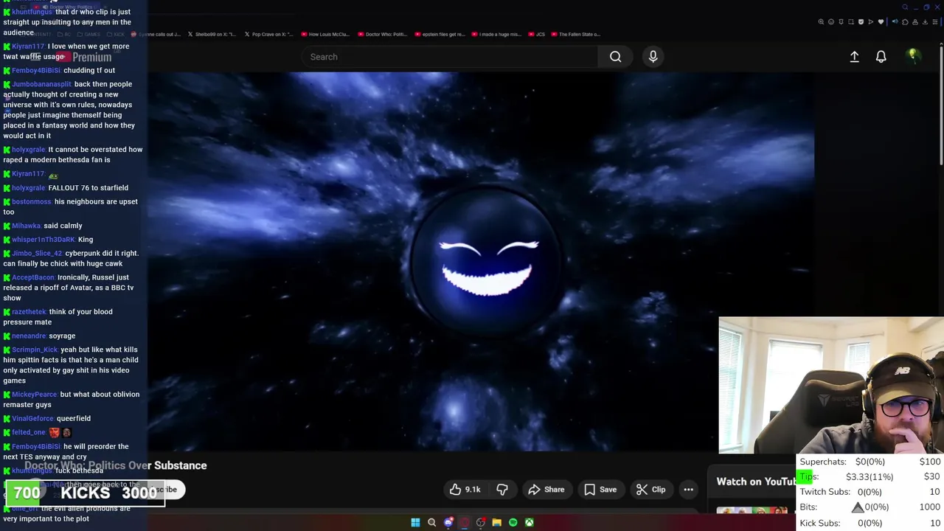Click the browser page zoom/find icon
This screenshot has width=944, height=531.
821,21
